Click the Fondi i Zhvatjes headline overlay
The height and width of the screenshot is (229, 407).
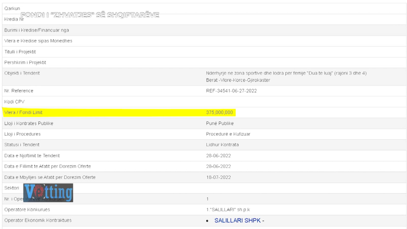click(90, 15)
